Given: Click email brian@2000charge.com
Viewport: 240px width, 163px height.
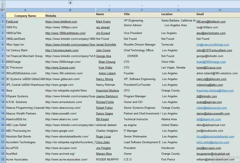Looking at the screenshot, I should [211, 62].
